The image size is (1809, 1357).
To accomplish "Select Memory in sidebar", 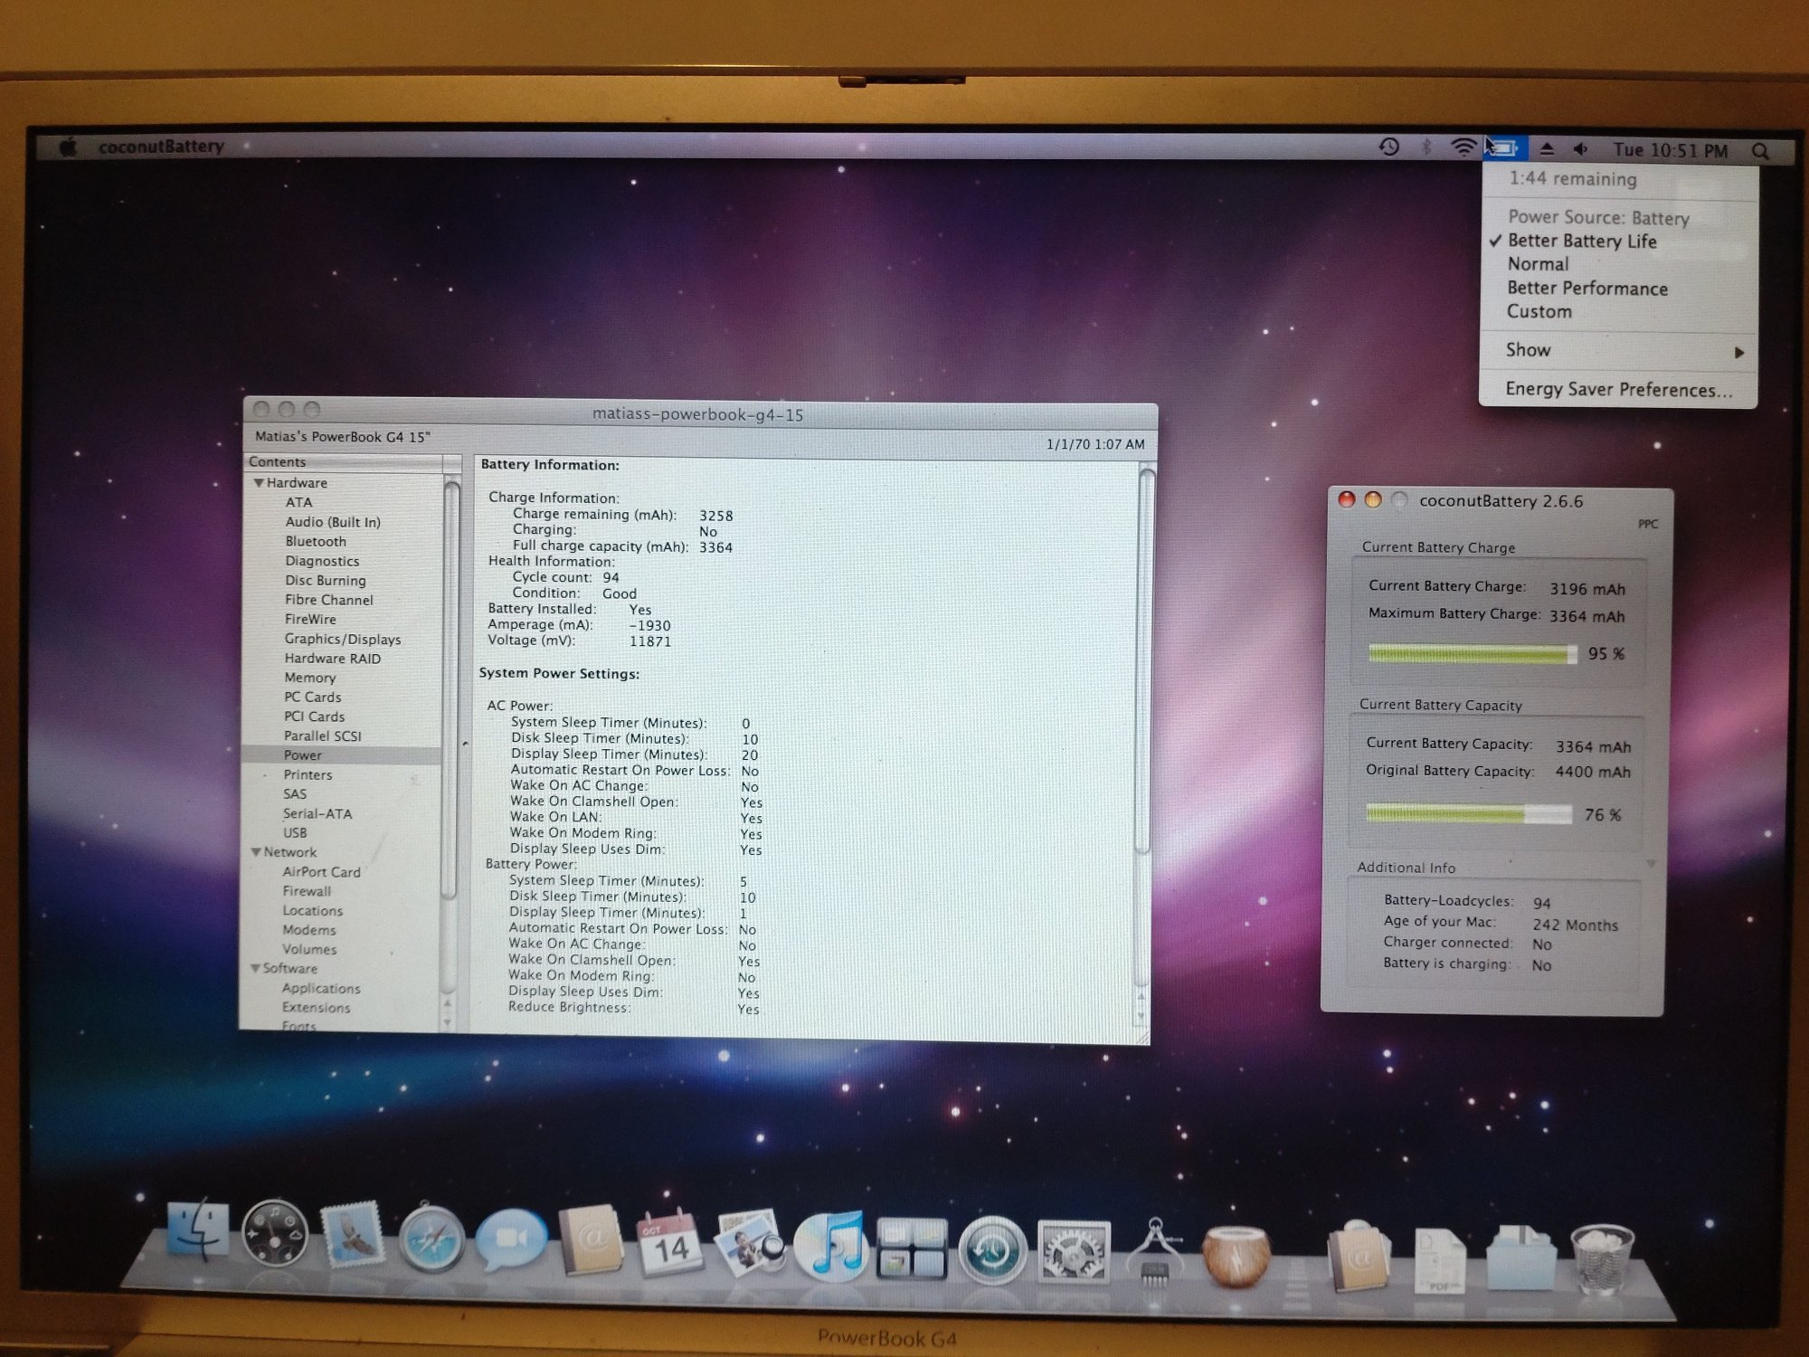I will tap(309, 678).
